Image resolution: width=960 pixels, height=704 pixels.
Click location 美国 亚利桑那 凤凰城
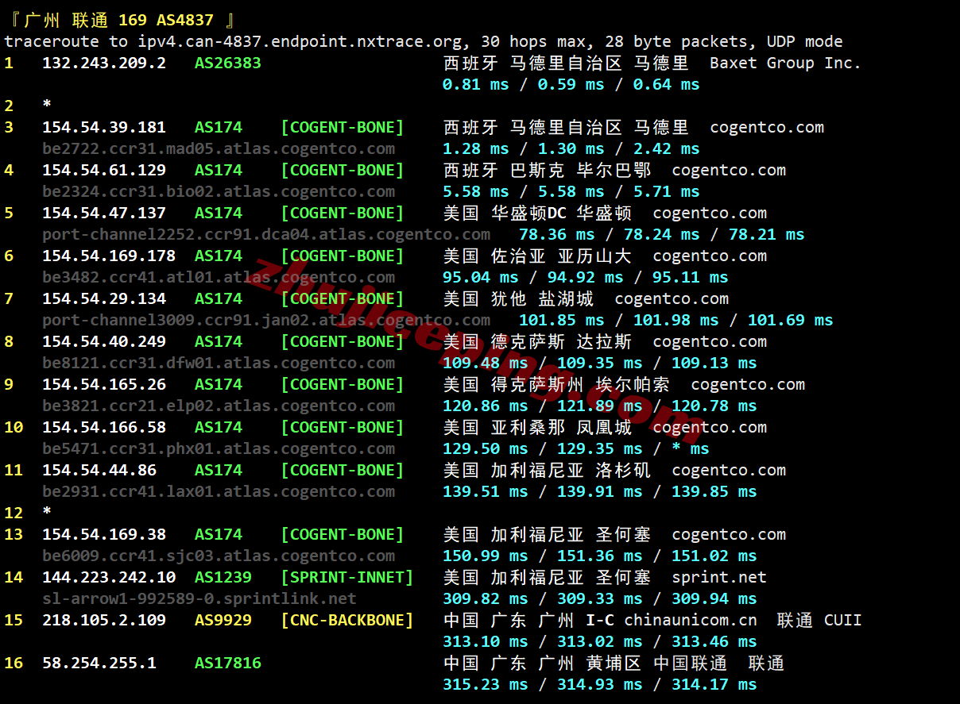(x=537, y=427)
